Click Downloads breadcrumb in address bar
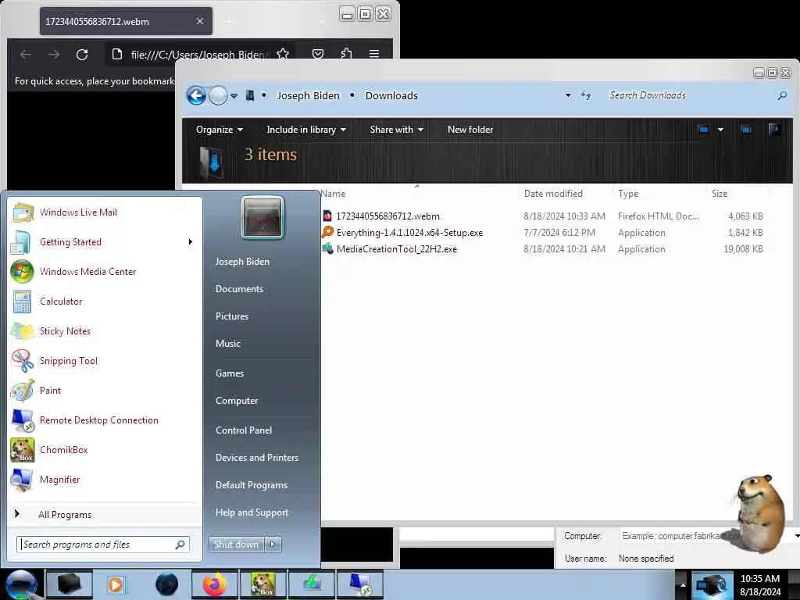This screenshot has width=800, height=600. 391,96
